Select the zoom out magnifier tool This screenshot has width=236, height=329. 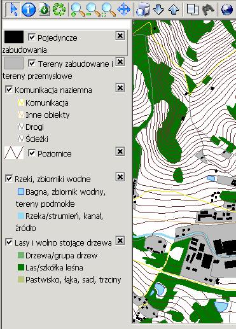click(x=93, y=10)
